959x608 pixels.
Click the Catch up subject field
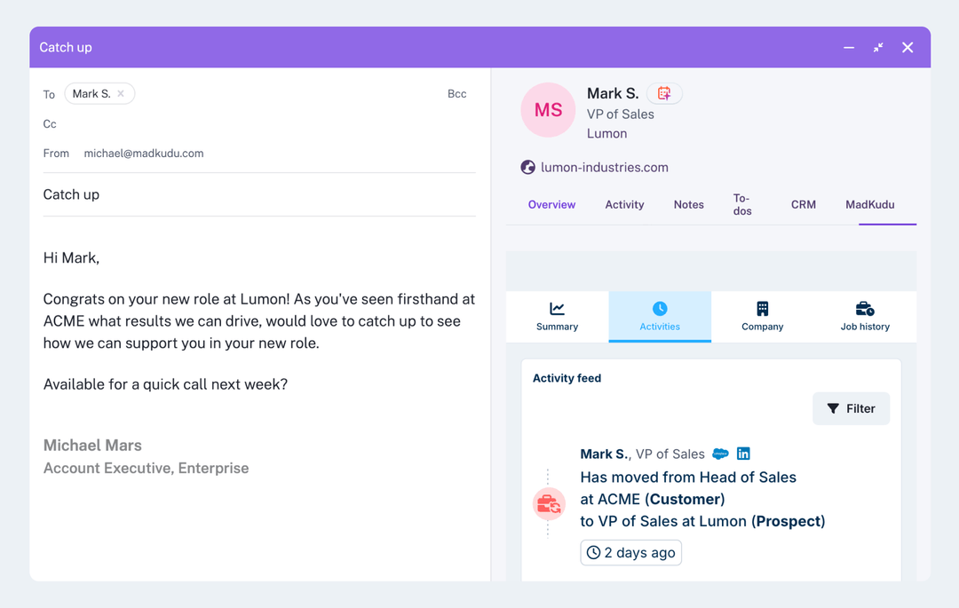[x=259, y=194]
